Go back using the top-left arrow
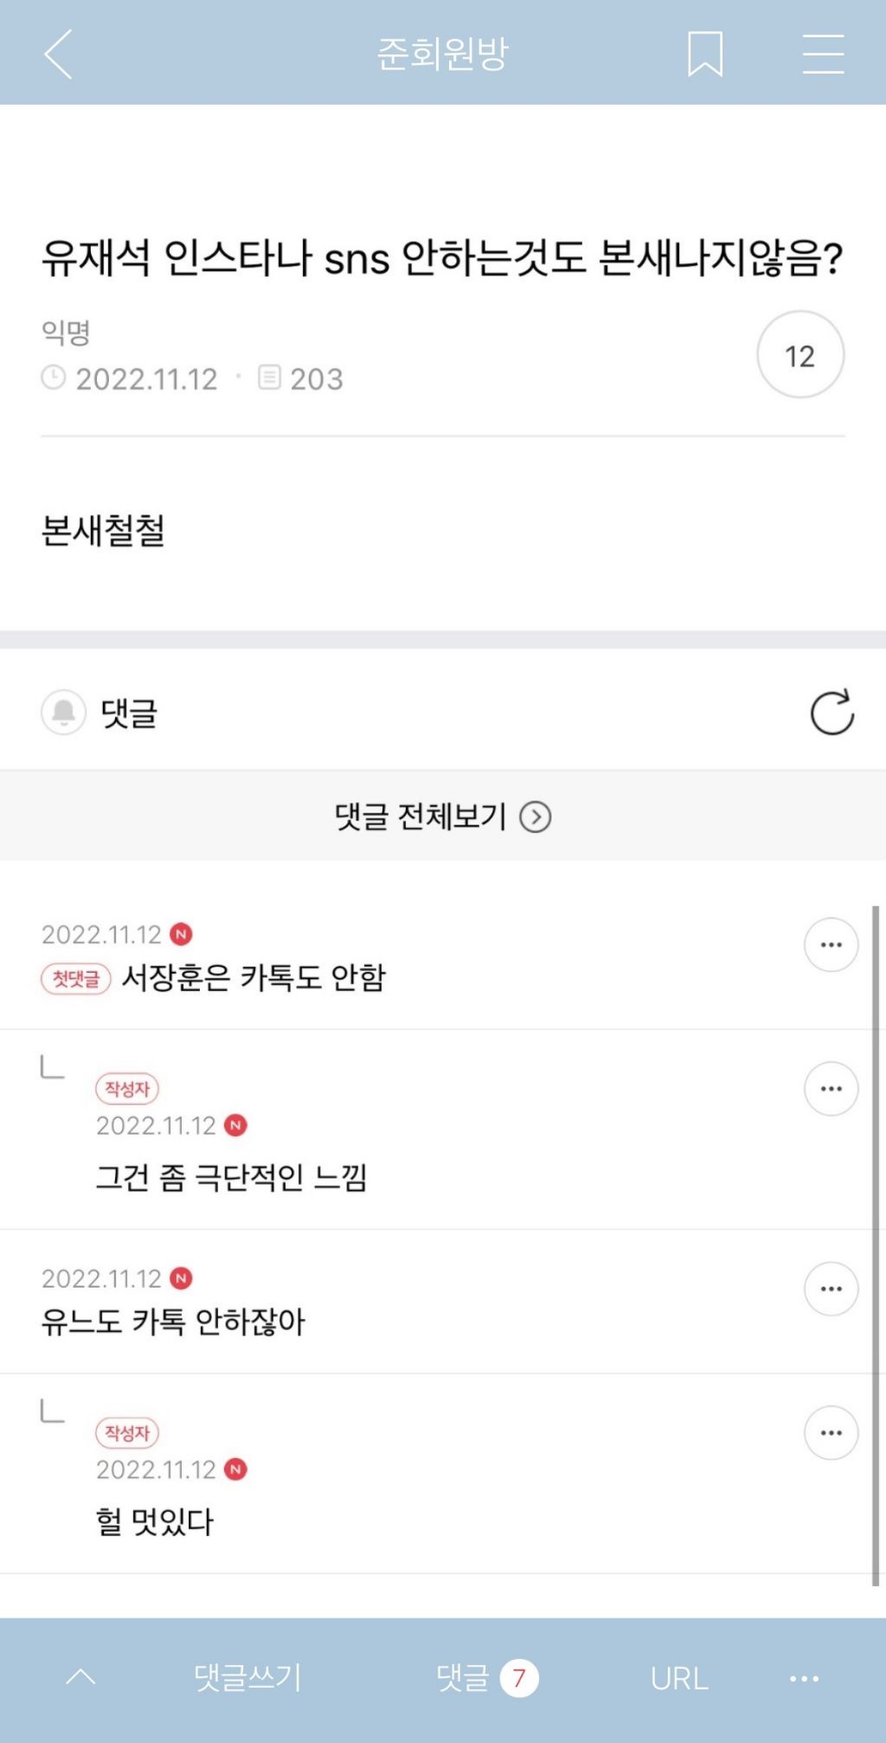The image size is (886, 1743). tap(58, 54)
